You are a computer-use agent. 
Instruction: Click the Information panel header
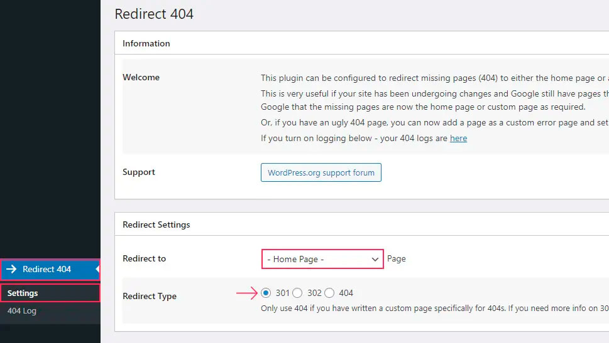tap(146, 43)
